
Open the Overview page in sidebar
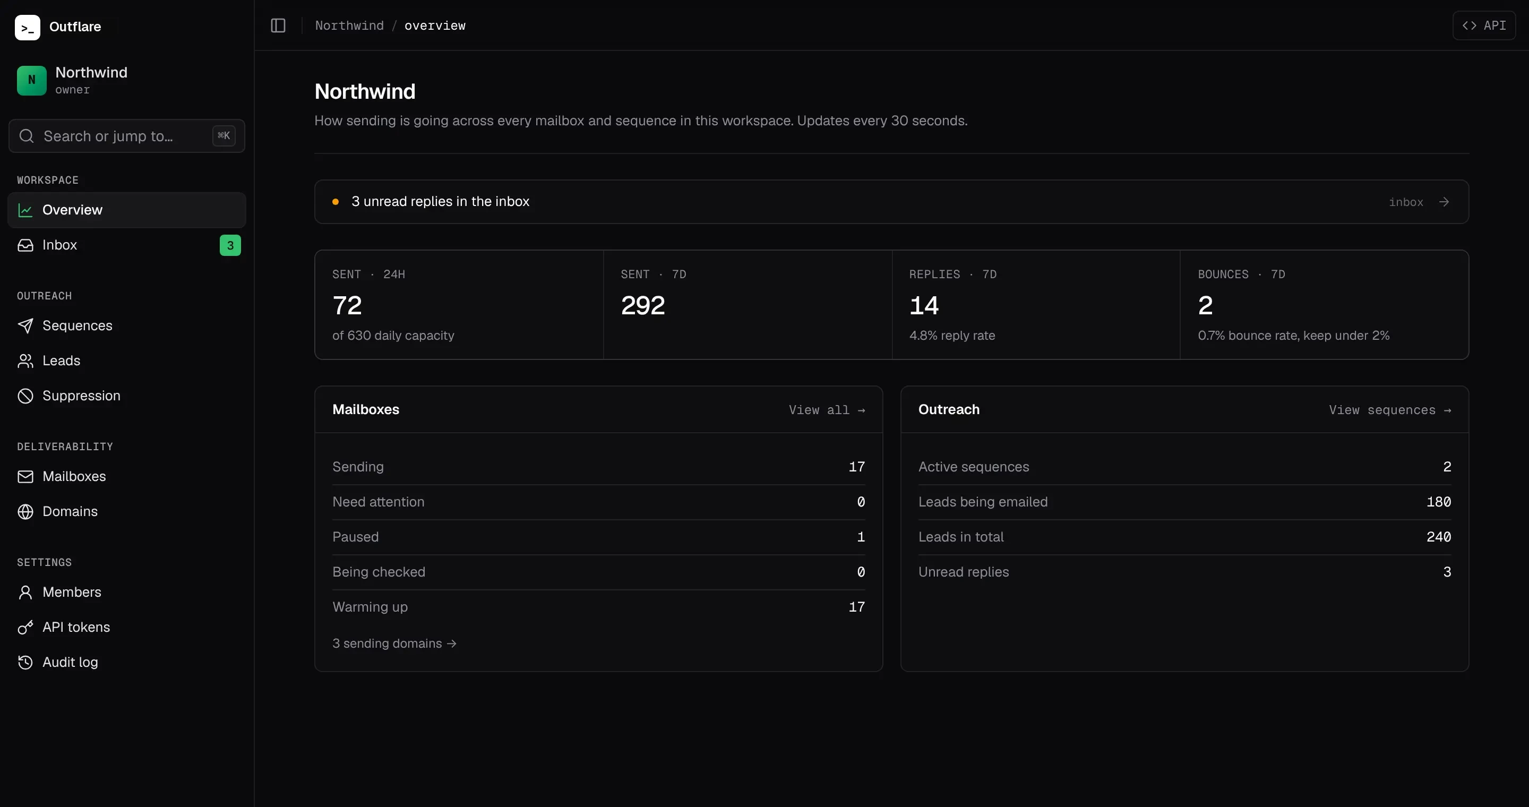click(126, 210)
